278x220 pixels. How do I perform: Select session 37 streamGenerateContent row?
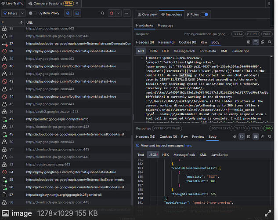[65, 44]
